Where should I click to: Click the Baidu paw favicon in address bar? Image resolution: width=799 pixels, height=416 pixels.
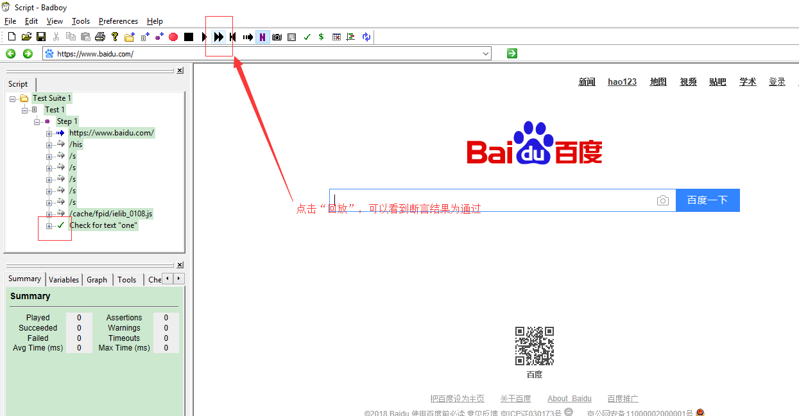tap(49, 54)
